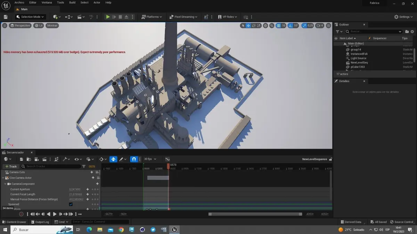
Task: Save the current level with disk icon
Action: pos(6,17)
